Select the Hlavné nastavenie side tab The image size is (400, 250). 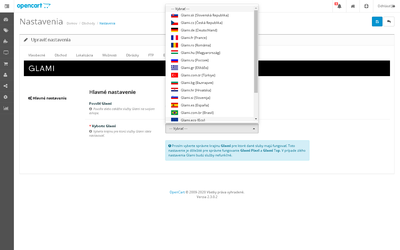[x=47, y=98]
